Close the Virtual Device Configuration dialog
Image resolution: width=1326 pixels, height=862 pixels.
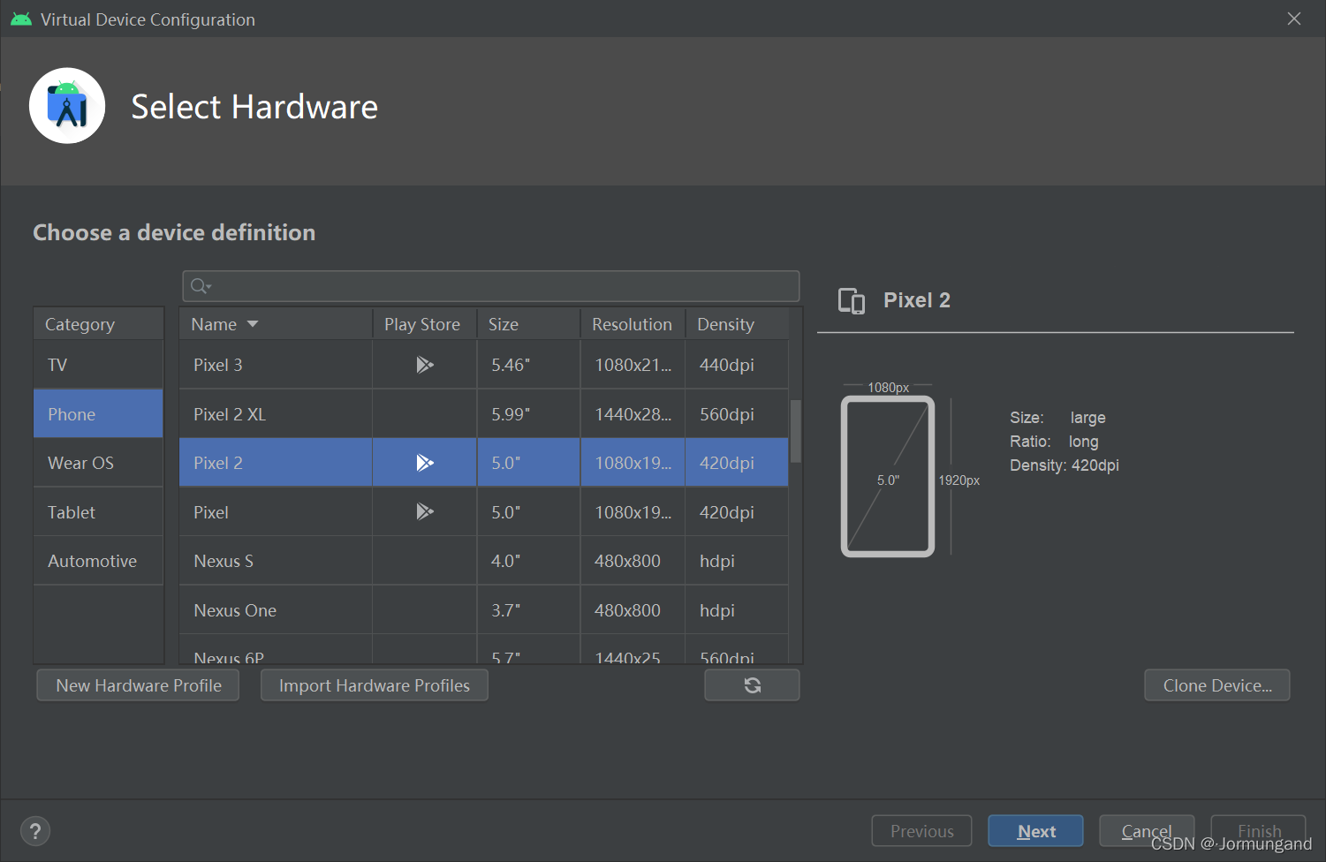(1294, 19)
